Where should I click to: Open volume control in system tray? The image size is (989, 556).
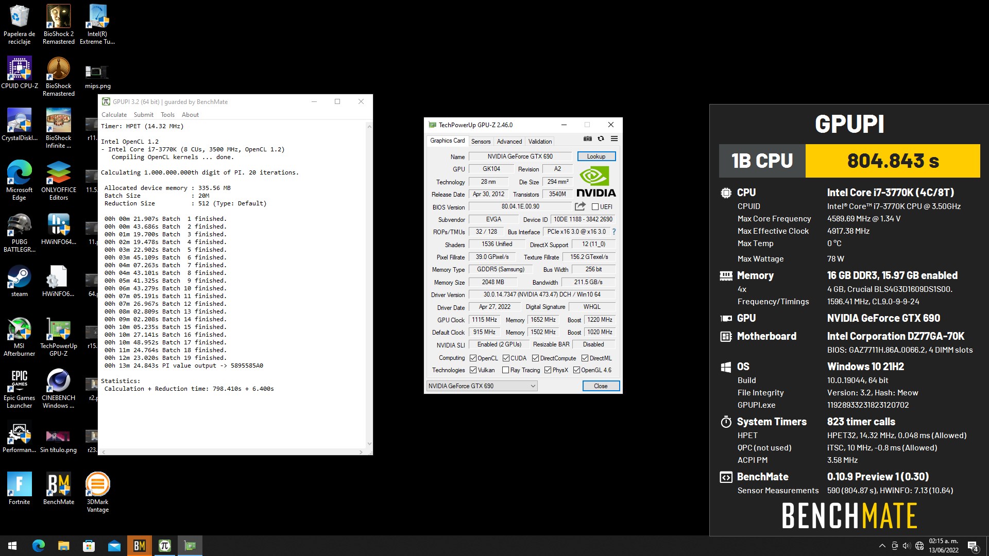[x=907, y=546]
